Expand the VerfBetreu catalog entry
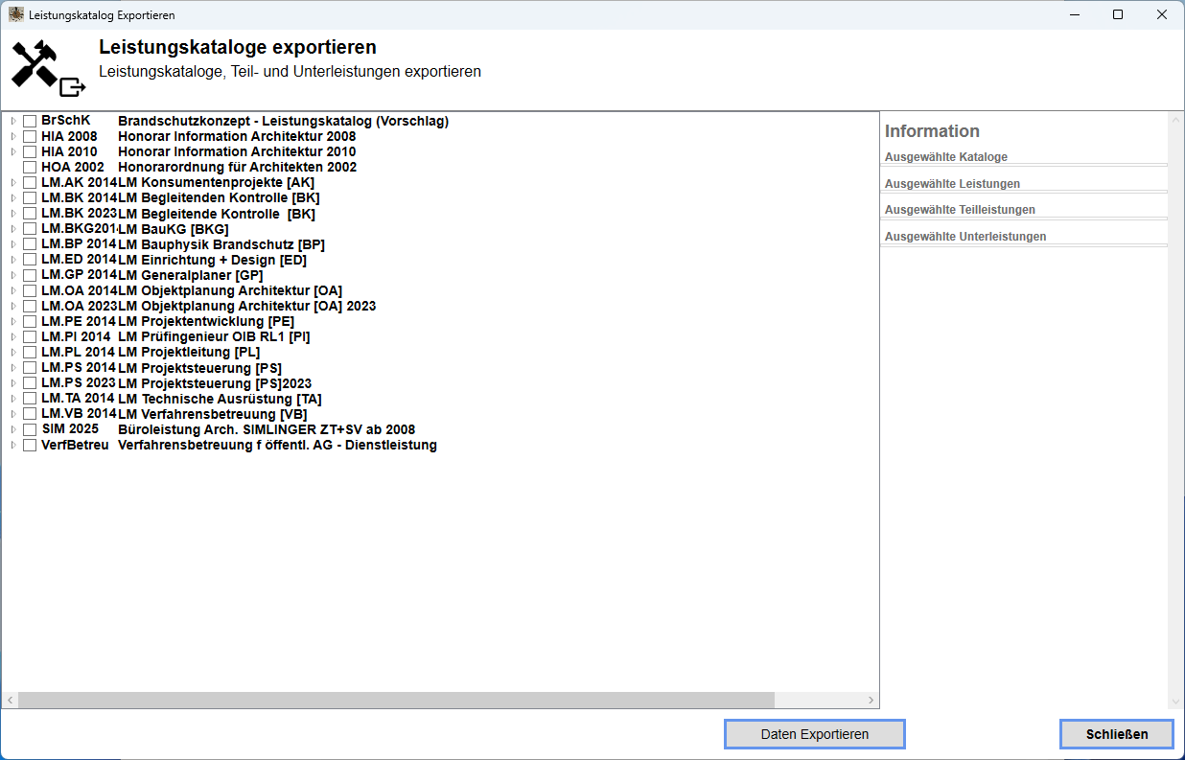1185x760 pixels. pos(12,445)
